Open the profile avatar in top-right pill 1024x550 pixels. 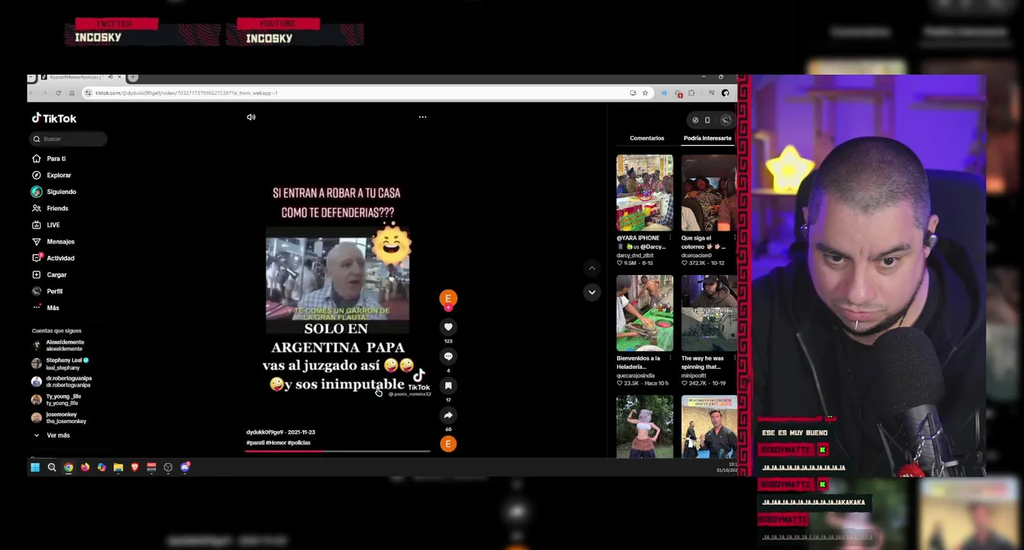tap(726, 120)
